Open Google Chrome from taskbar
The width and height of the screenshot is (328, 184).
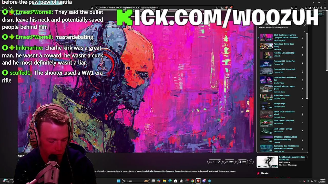click(192, 181)
